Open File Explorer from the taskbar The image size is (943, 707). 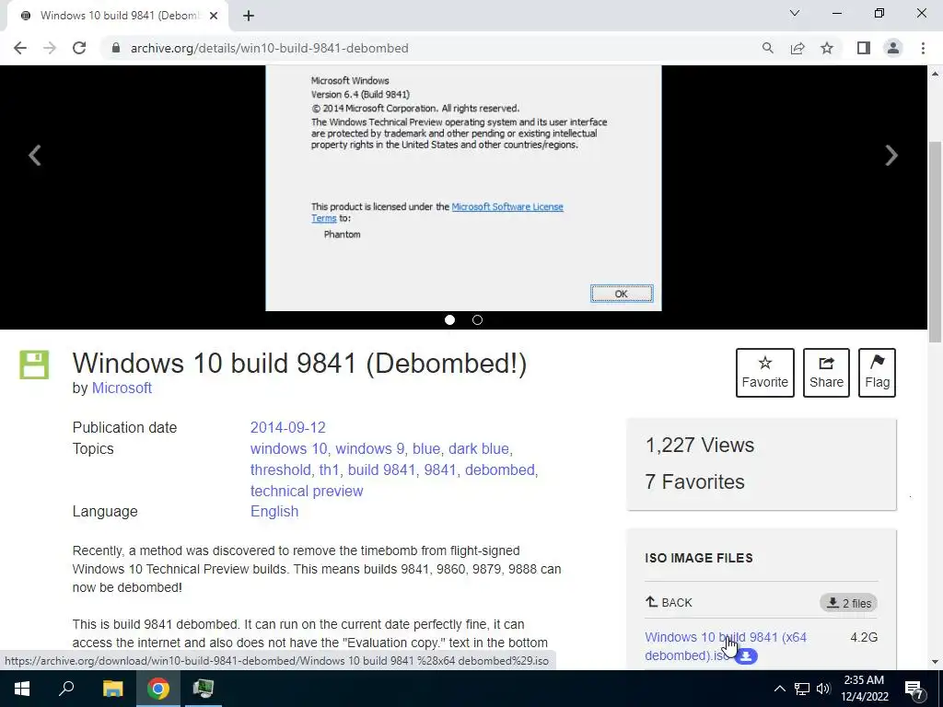point(112,689)
